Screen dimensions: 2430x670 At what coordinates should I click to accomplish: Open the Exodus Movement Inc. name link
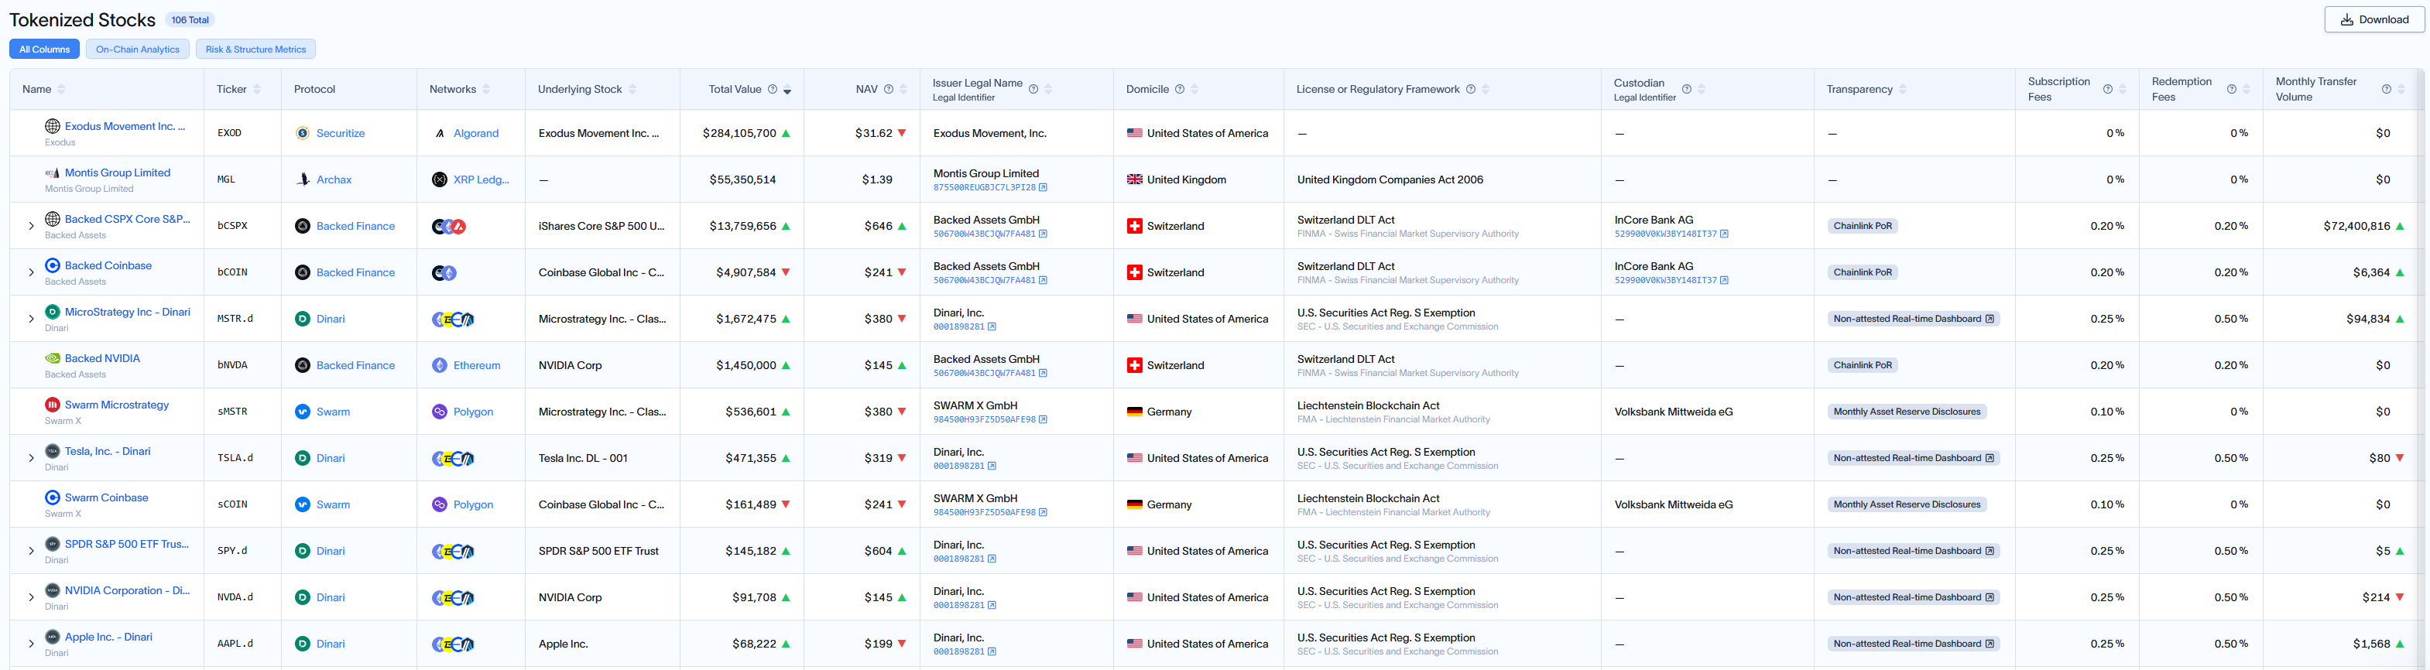pyautogui.click(x=125, y=126)
